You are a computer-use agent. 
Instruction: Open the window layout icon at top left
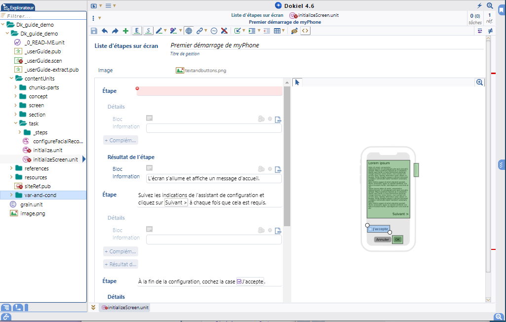pyautogui.click(x=94, y=6)
